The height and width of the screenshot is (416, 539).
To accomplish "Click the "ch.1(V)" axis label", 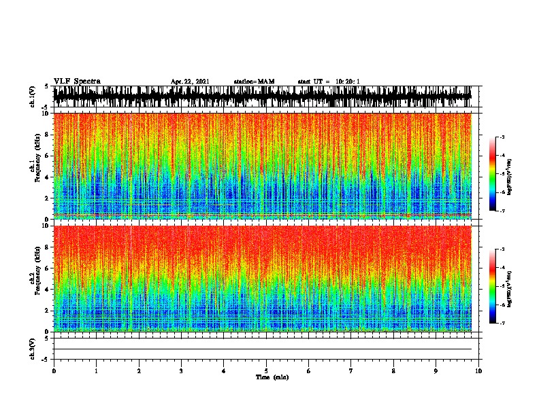I will [x=33, y=97].
